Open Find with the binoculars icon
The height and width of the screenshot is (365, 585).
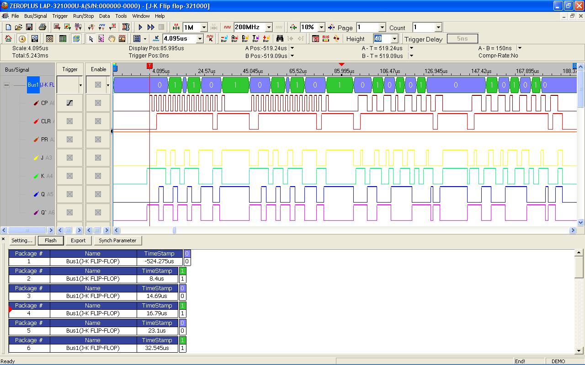pos(280,39)
